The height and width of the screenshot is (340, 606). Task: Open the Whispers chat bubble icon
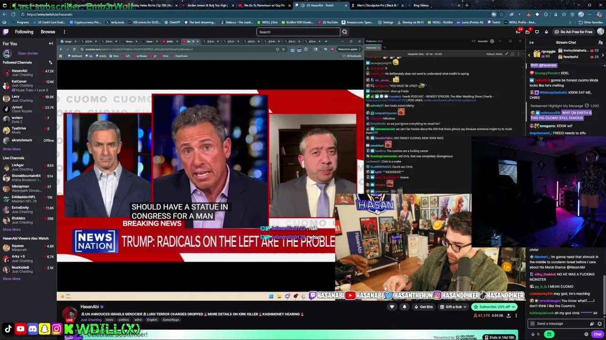tap(537, 32)
